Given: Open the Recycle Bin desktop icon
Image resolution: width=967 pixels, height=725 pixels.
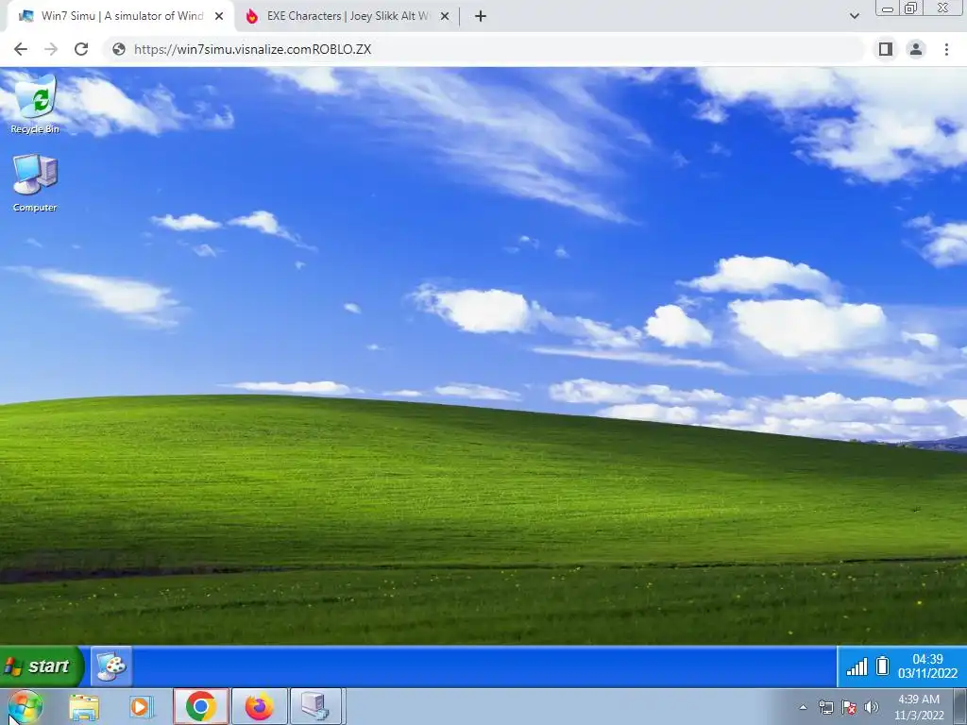Looking at the screenshot, I should coord(35,104).
